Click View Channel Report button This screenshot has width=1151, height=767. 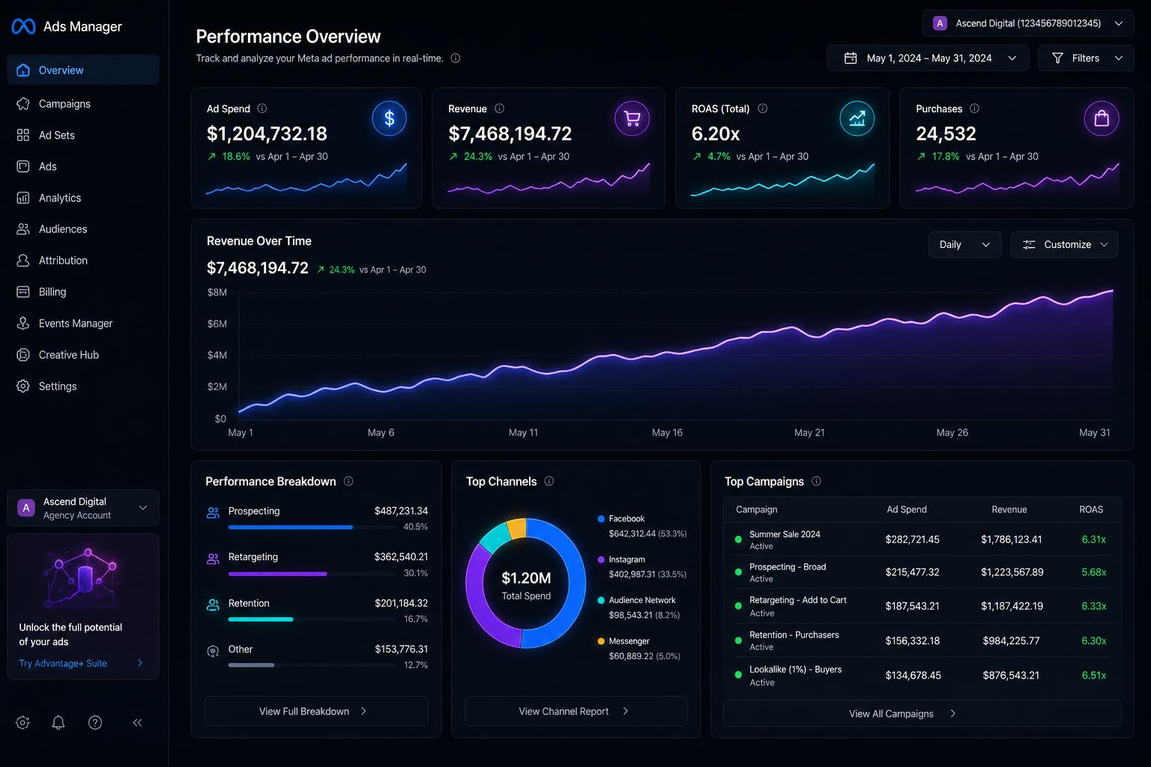point(576,711)
